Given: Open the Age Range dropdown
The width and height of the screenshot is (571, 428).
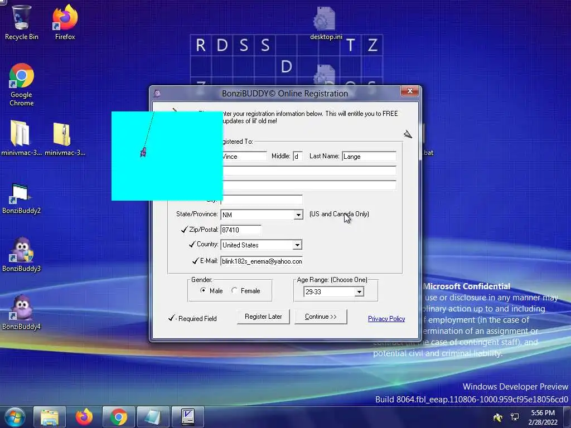Looking at the screenshot, I should click(359, 291).
